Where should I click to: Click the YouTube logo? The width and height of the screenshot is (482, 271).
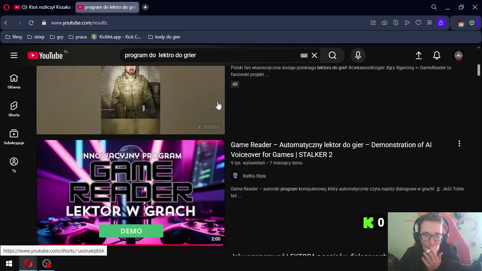coord(45,55)
